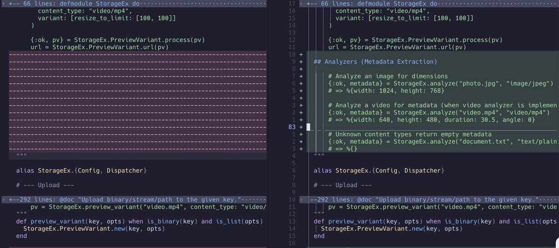Viewport: 559px width, 248px height.
Task: Click current line number 83 in the gutter
Action: point(292,127)
